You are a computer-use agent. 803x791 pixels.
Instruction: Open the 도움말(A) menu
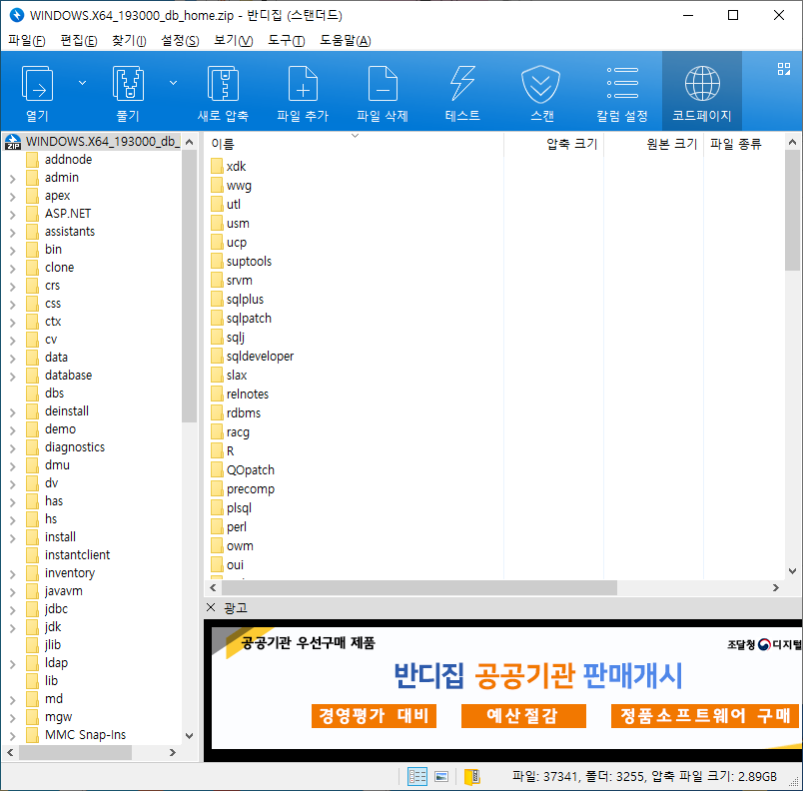[x=346, y=40]
